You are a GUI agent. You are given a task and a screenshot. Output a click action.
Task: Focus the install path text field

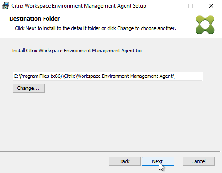click(x=108, y=76)
